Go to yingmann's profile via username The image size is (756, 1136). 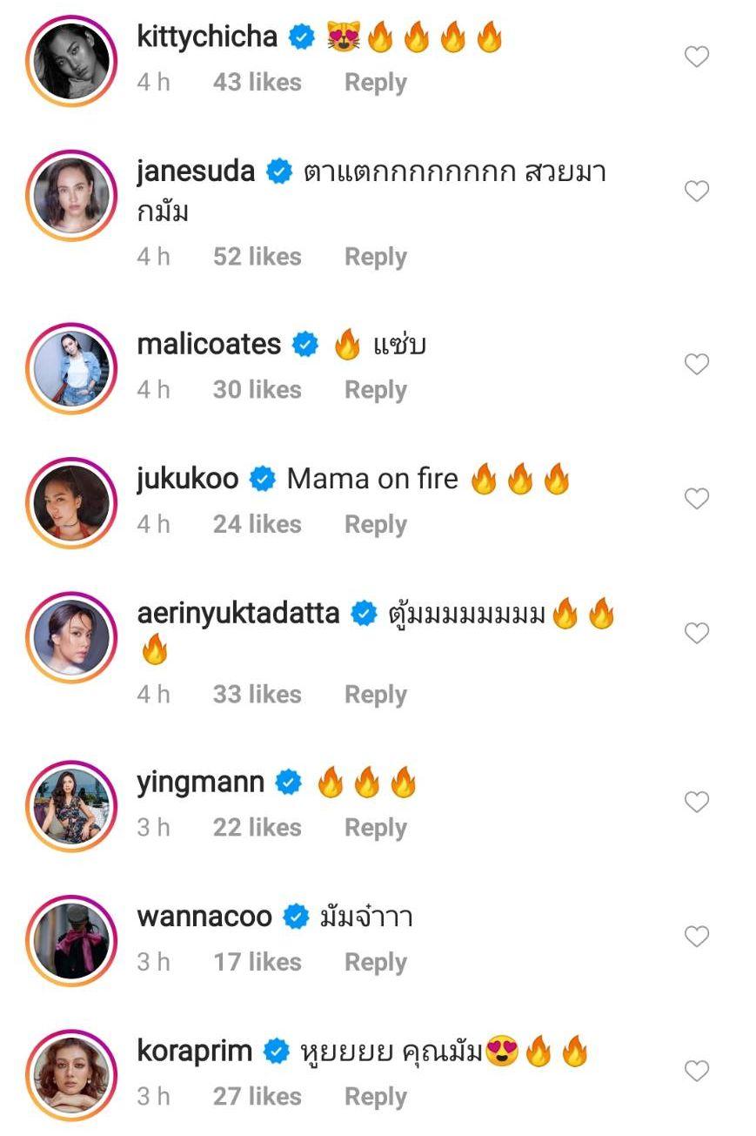[200, 782]
